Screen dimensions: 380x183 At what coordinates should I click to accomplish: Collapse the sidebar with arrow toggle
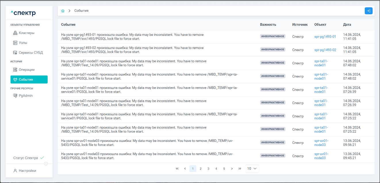point(46,164)
